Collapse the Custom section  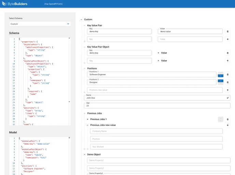click(81, 19)
